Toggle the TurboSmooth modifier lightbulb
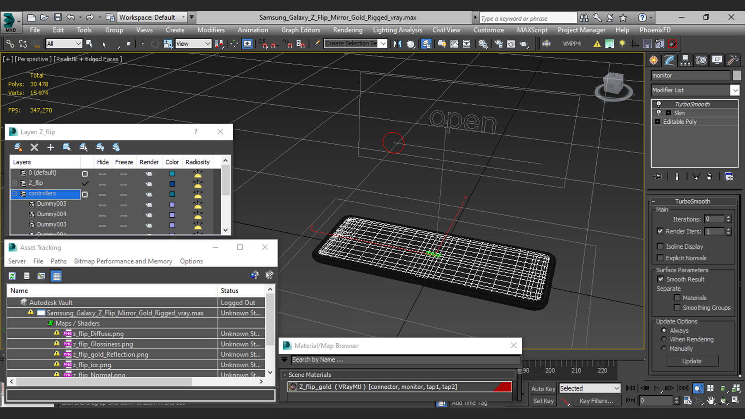The width and height of the screenshot is (745, 419). click(658, 104)
